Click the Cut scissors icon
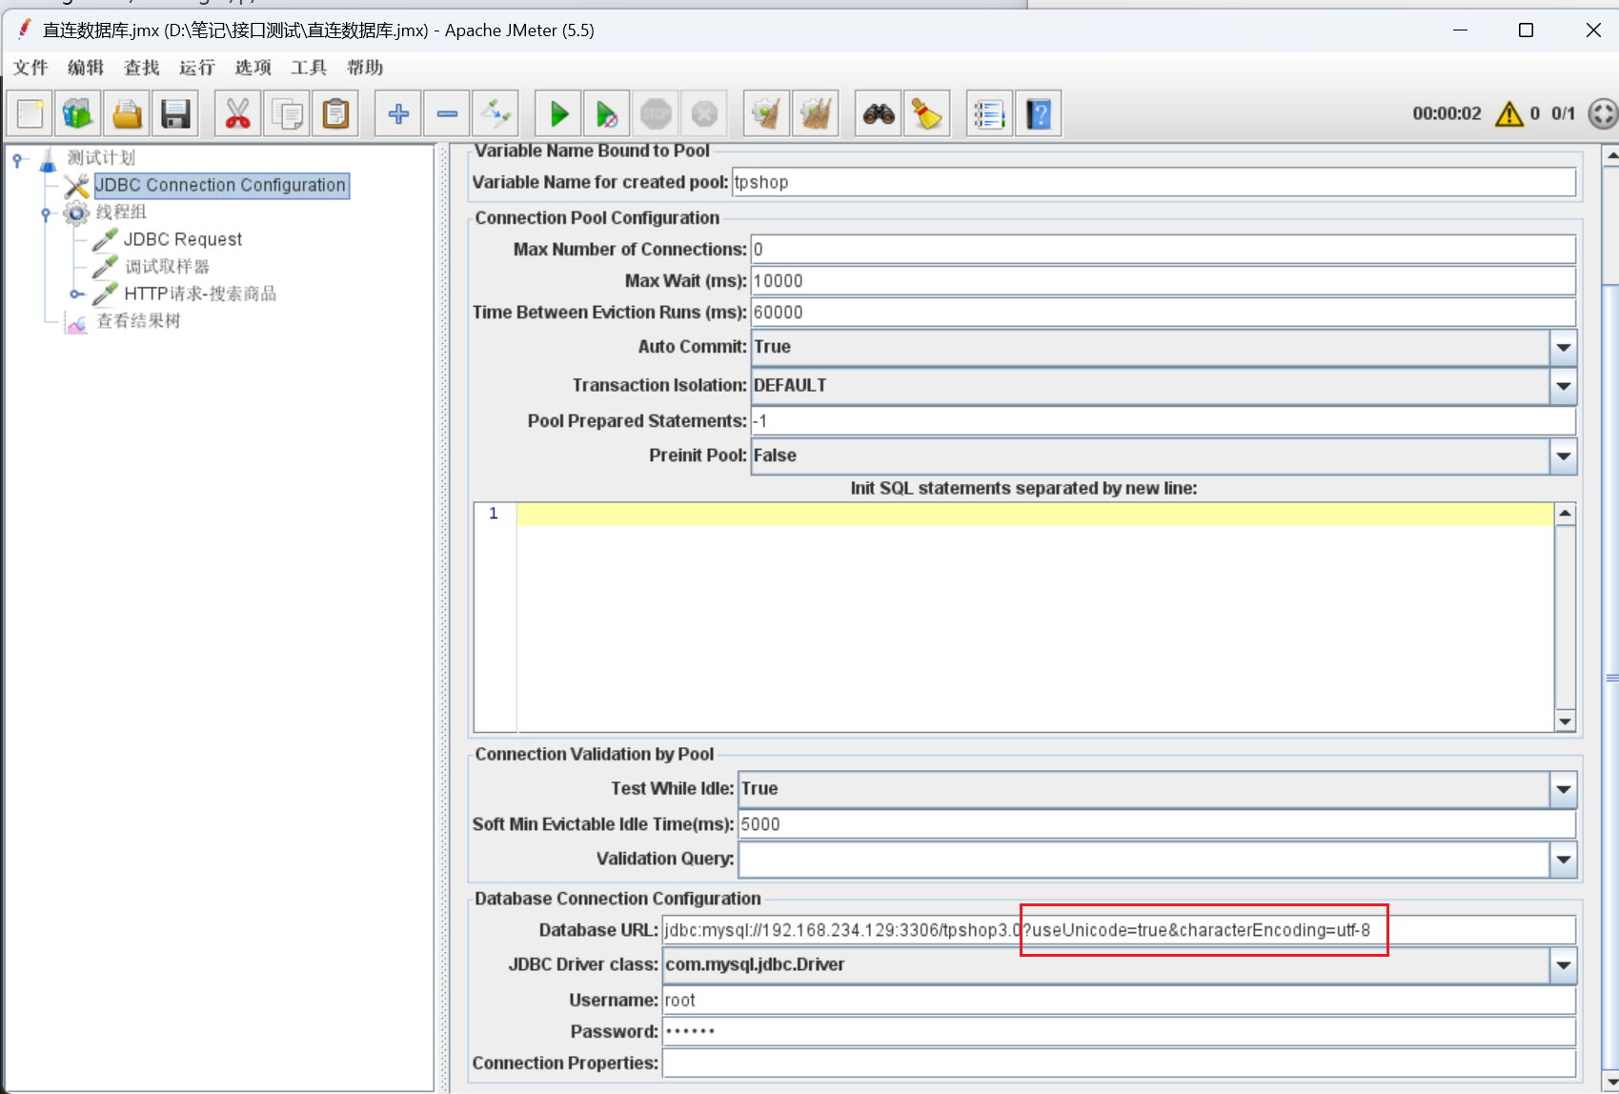This screenshot has width=1619, height=1094. click(x=237, y=114)
